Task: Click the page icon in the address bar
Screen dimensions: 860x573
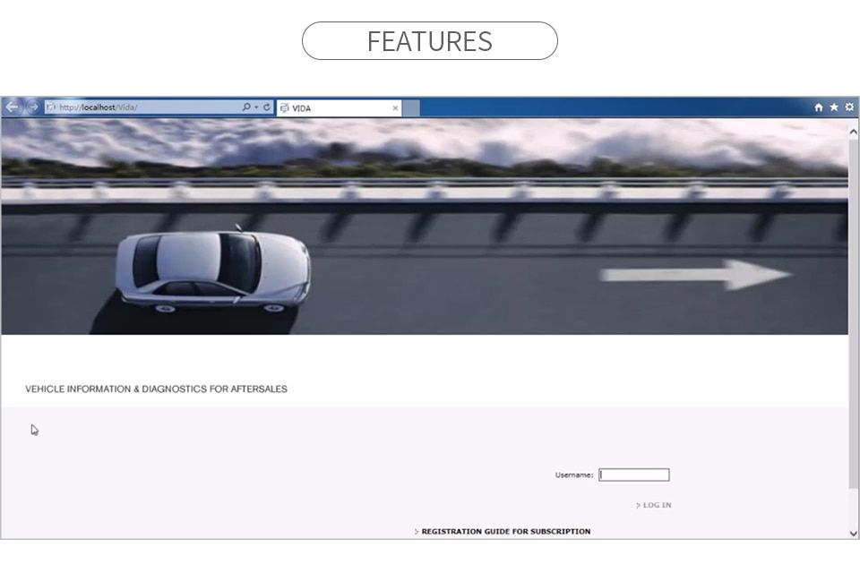Action: 51,107
